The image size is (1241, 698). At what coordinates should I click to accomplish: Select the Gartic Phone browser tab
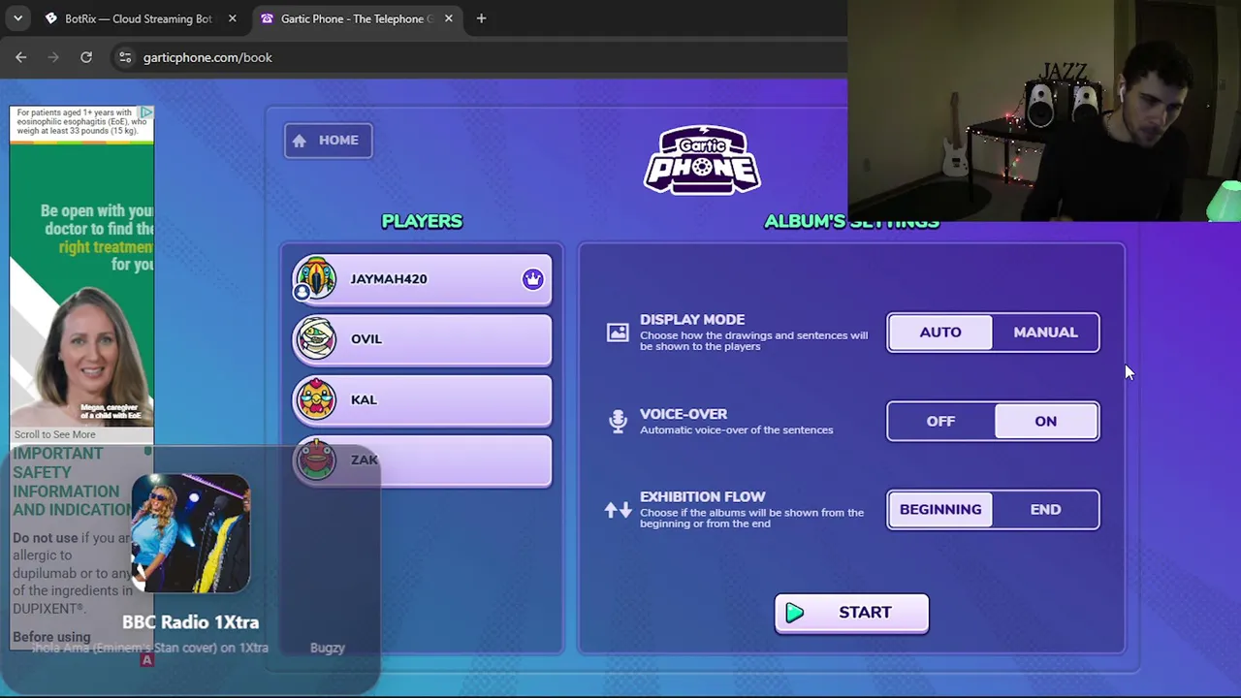(356, 18)
